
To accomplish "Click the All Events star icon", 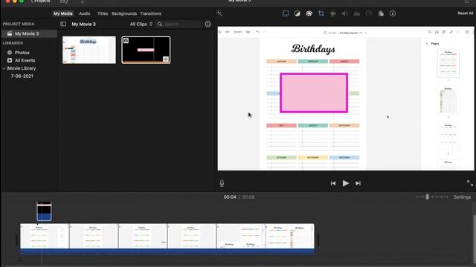I will click(10, 60).
